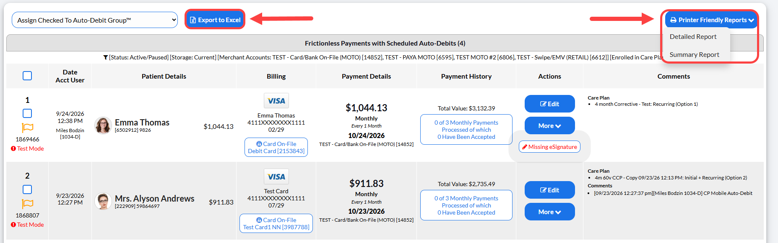This screenshot has width=778, height=243.
Task: Click the Visa card logo for Emma Thomas
Action: pos(276,101)
